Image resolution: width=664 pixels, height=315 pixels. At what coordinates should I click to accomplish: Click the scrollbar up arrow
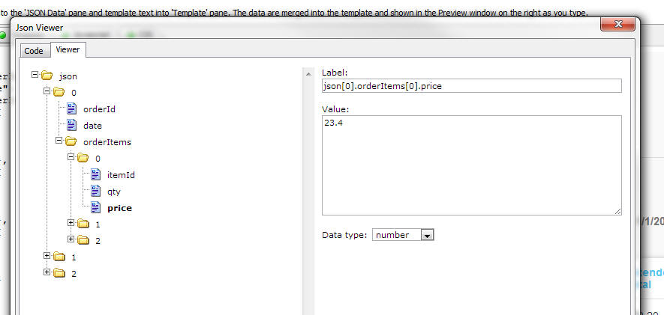[x=308, y=74]
